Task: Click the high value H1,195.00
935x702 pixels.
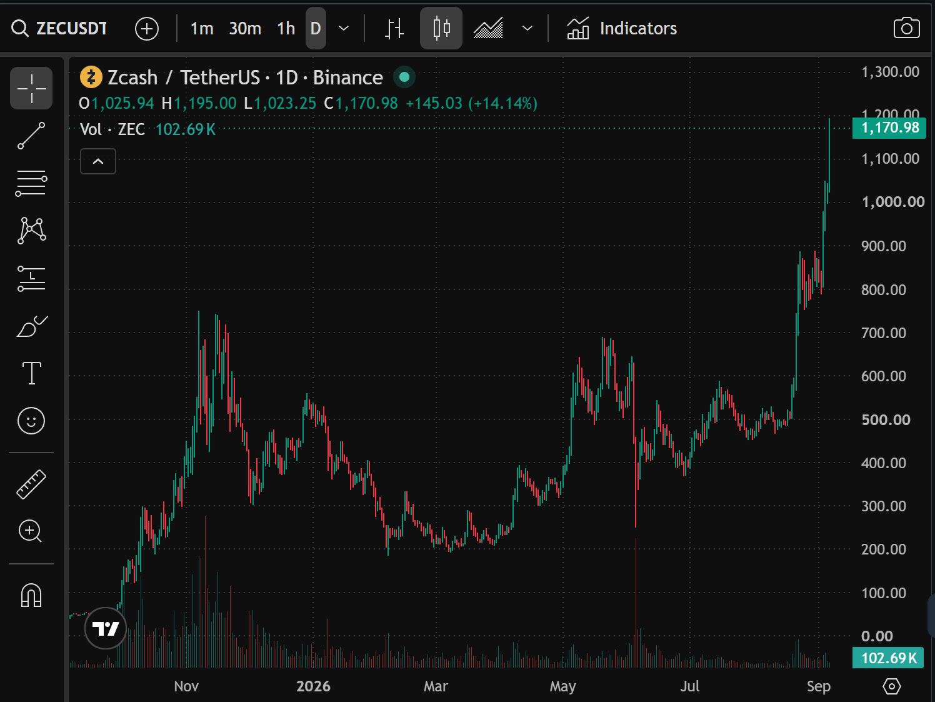Action: 199,103
